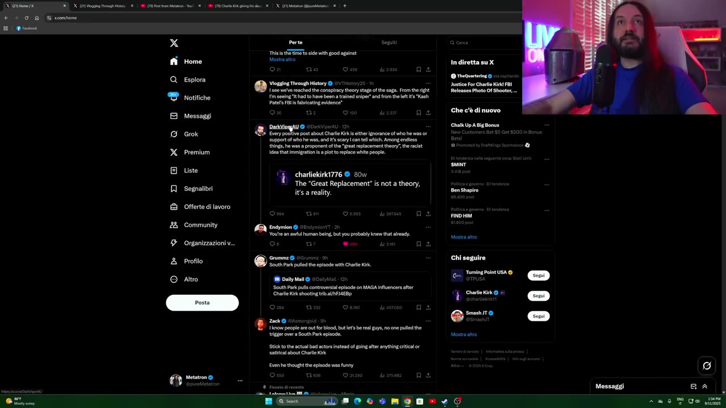Switch to the Vlogging Through History browser tab

point(102,6)
